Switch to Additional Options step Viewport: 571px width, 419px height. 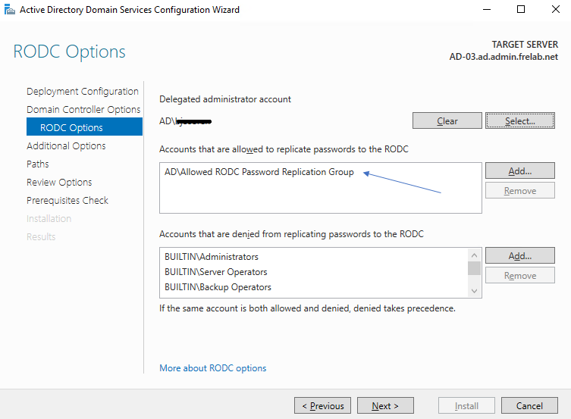pos(66,146)
